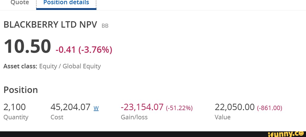
Task: Click the BLACKBERRY LTD NPV heading
Action: click(x=50, y=25)
